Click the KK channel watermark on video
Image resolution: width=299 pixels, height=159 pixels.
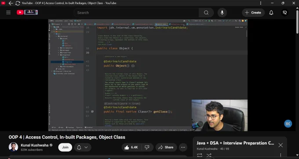click(288, 124)
